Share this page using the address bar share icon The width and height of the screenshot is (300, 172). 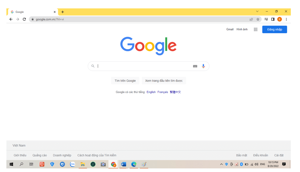click(251, 19)
